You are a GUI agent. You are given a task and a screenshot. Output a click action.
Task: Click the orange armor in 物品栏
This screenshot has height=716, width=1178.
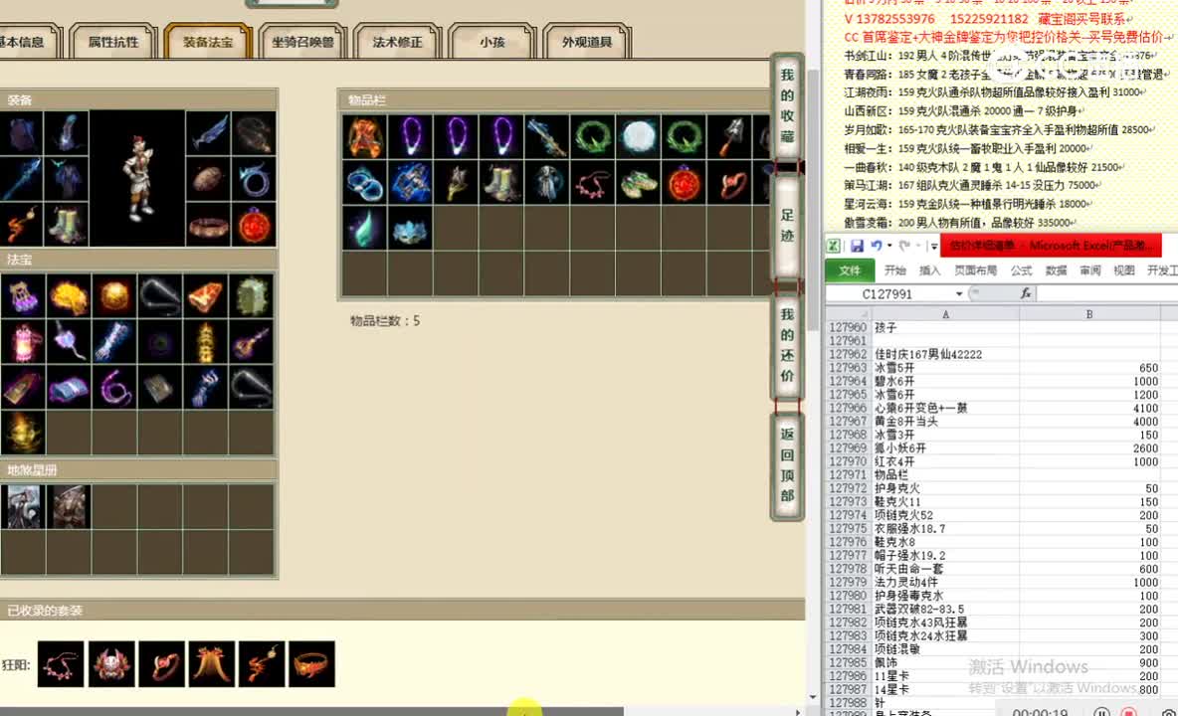tap(365, 136)
